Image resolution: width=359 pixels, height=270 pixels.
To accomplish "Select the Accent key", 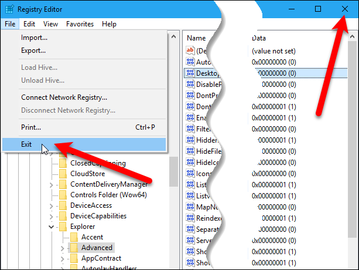I will click(93, 237).
